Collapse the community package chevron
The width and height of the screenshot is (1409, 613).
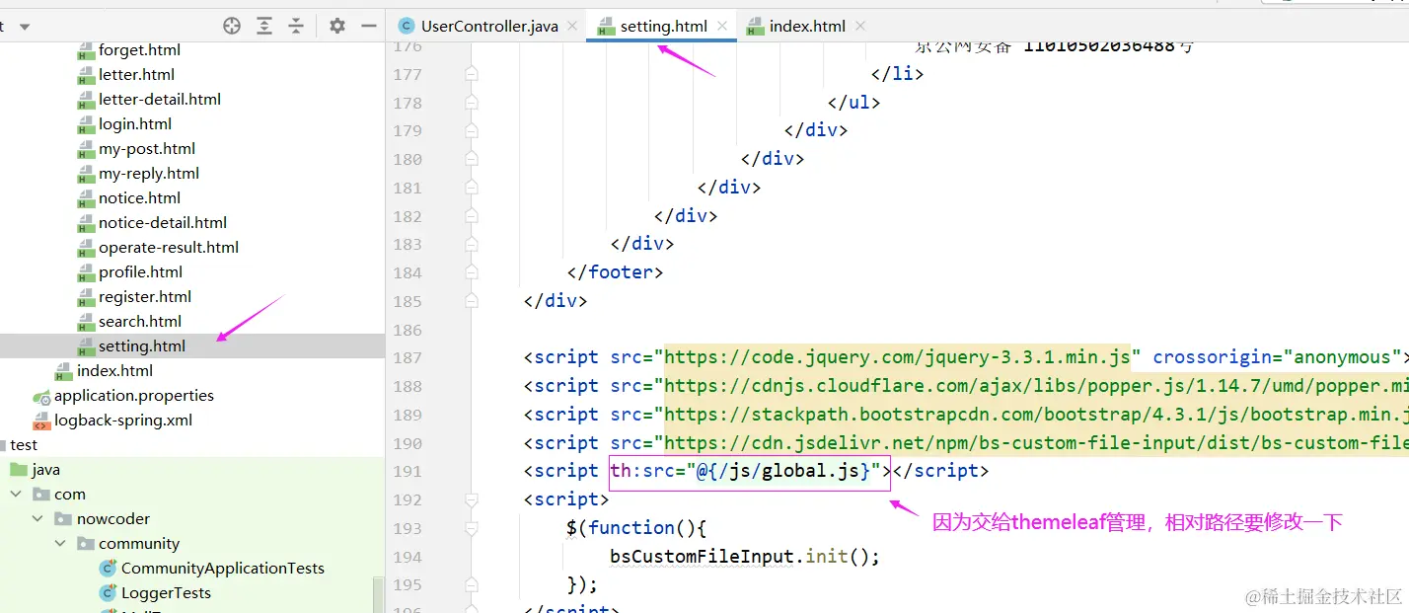[x=59, y=544]
